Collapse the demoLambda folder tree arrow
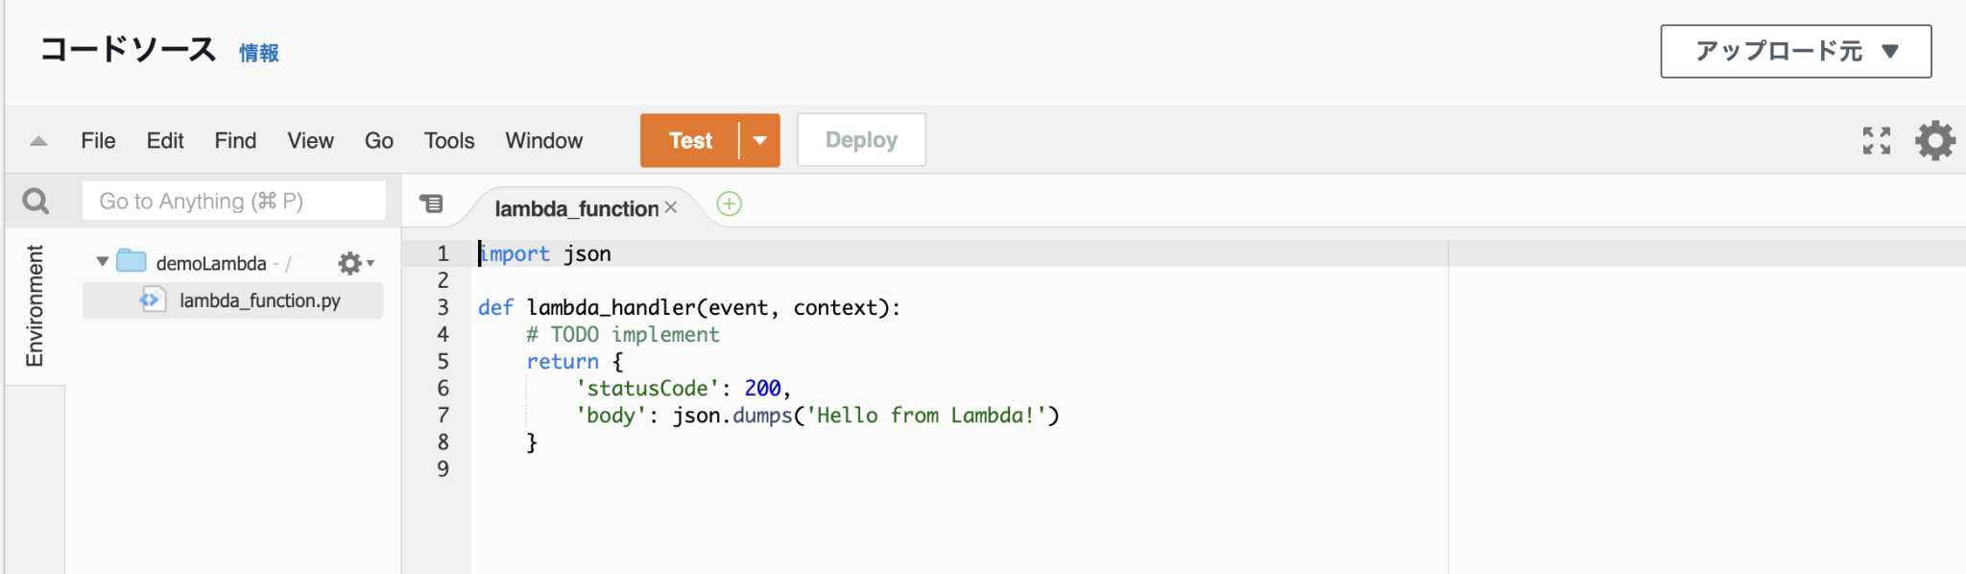Viewport: 1966px width, 574px height. click(x=103, y=261)
